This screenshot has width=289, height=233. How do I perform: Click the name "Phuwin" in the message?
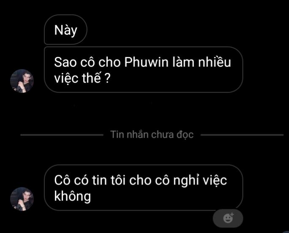click(x=147, y=62)
